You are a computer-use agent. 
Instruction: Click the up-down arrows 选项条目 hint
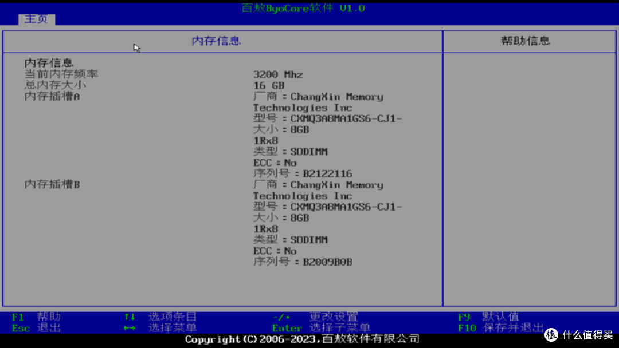(160, 317)
